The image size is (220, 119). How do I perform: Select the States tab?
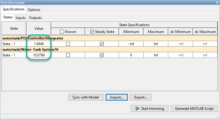(x=8, y=18)
